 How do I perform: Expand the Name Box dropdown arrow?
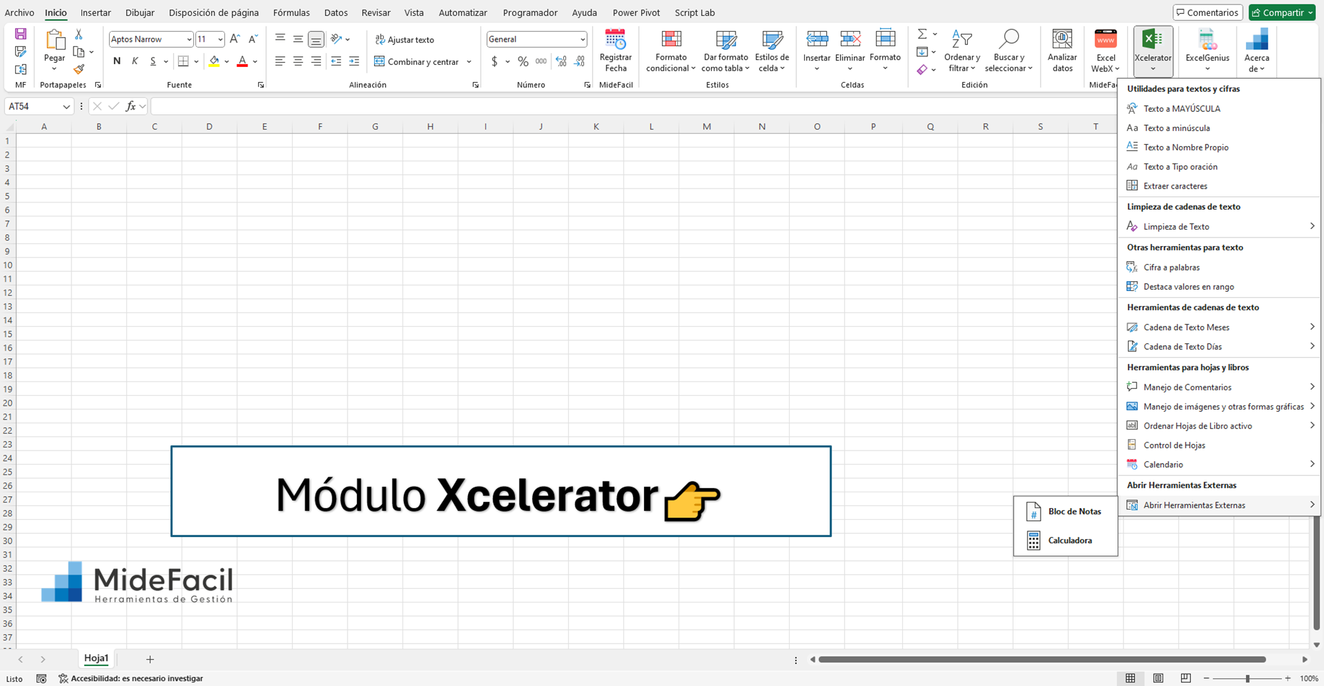[66, 107]
